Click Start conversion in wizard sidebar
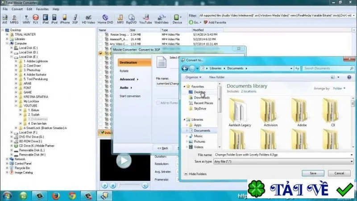Viewport: 357px width, 201px height. coord(130,96)
